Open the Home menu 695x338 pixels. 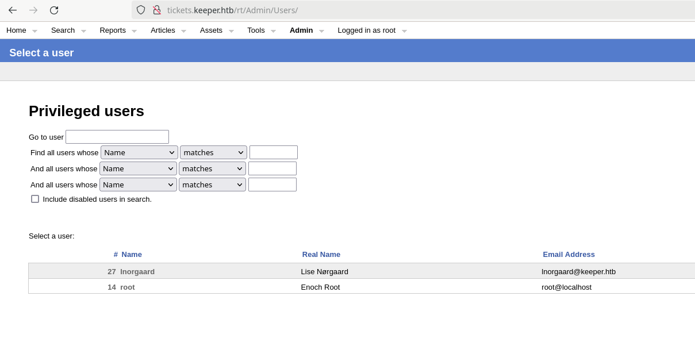click(16, 30)
